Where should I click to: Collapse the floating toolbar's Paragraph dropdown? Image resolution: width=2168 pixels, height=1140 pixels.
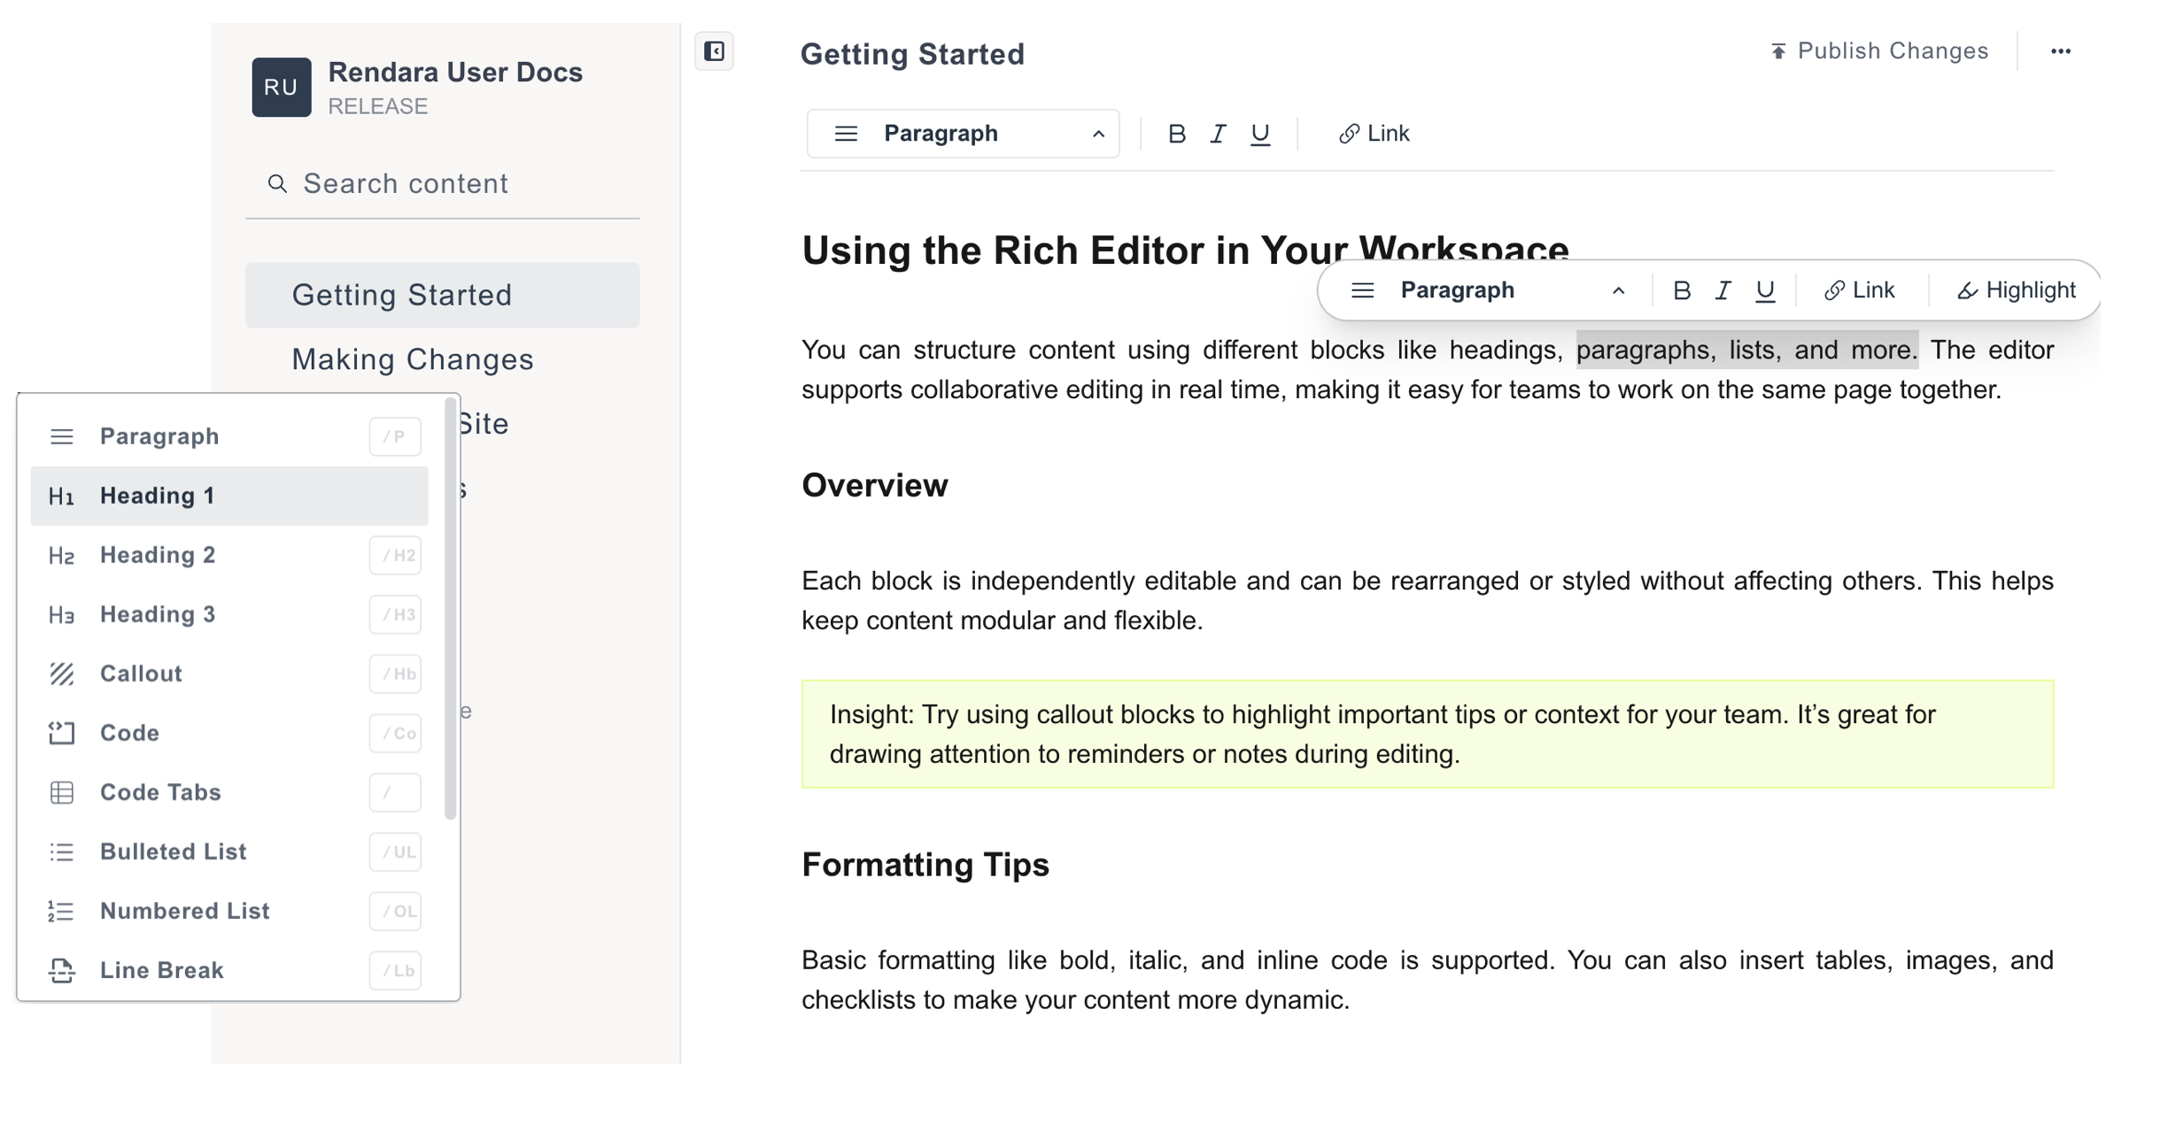pos(1619,290)
